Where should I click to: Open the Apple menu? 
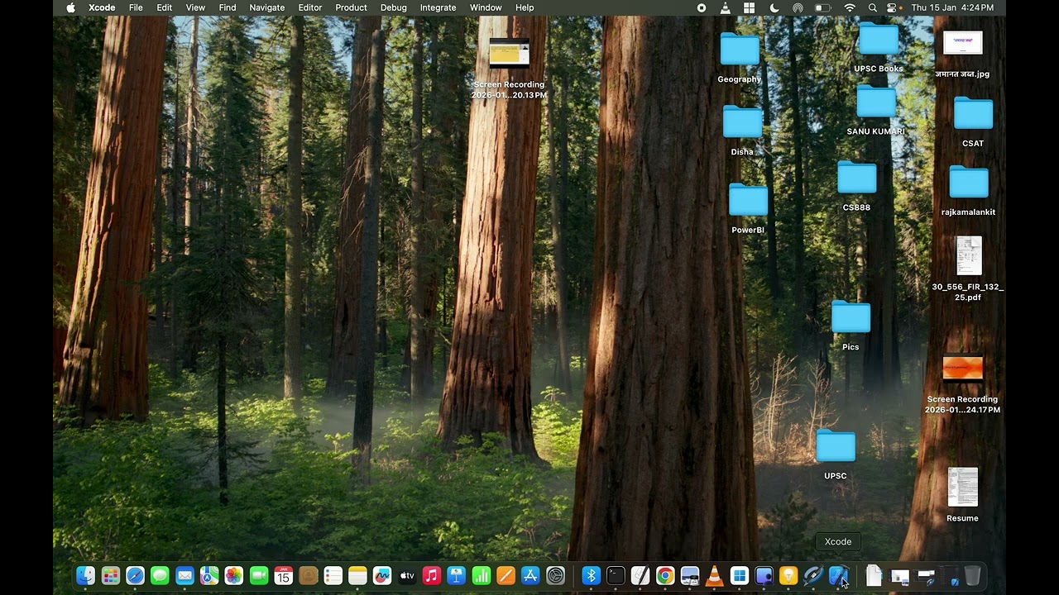tap(70, 7)
